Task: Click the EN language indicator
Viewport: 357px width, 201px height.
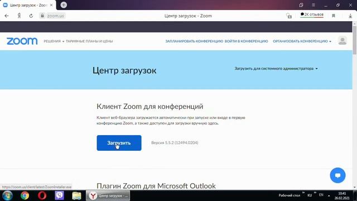Action: tap(321, 195)
